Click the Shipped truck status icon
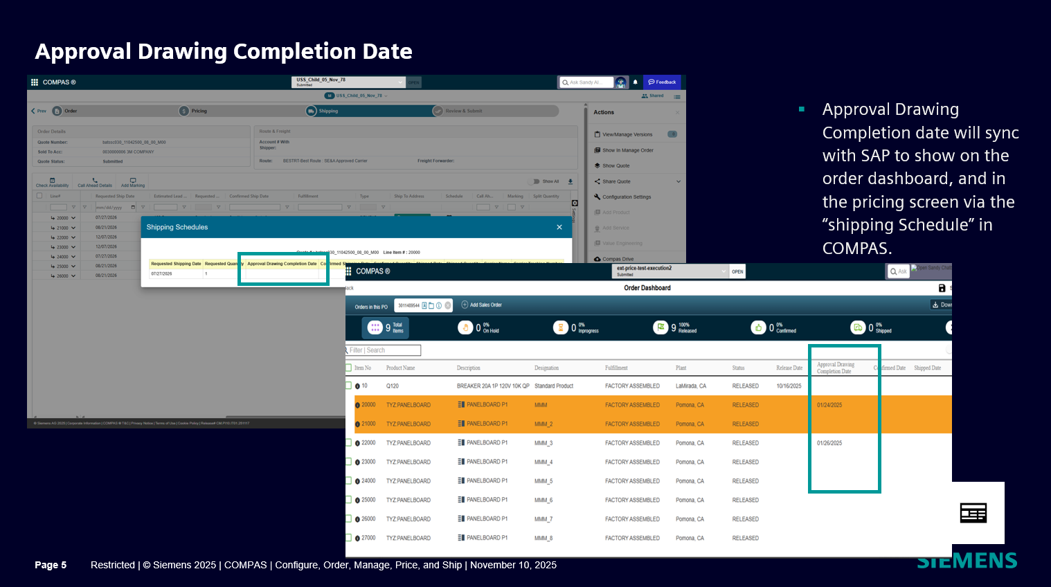The width and height of the screenshot is (1051, 587). pyautogui.click(x=858, y=327)
